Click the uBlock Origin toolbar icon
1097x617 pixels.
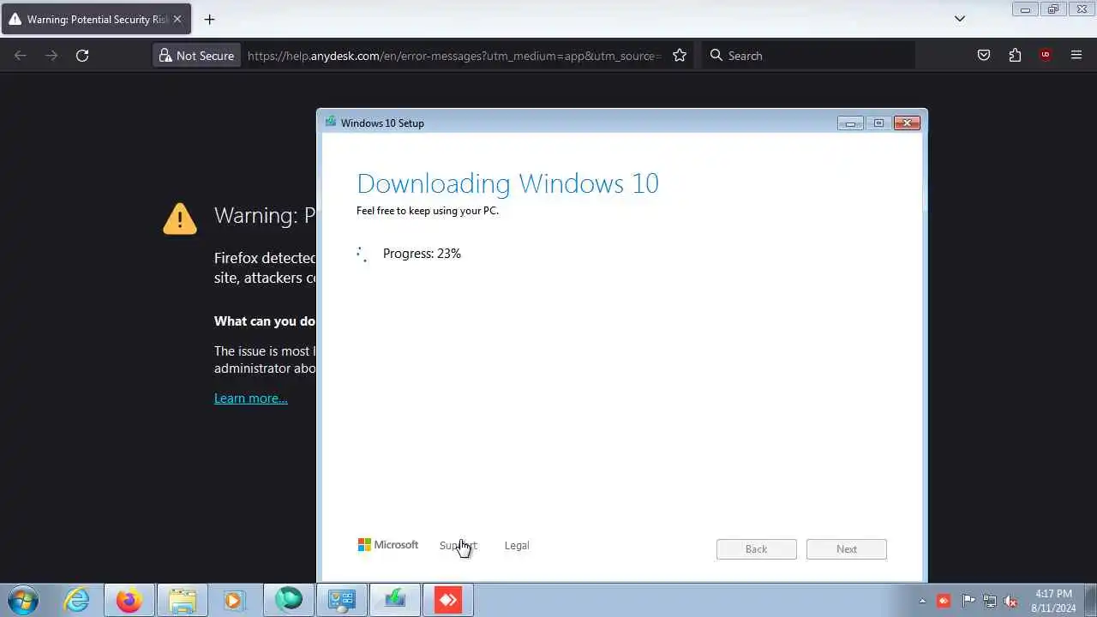point(1045,56)
